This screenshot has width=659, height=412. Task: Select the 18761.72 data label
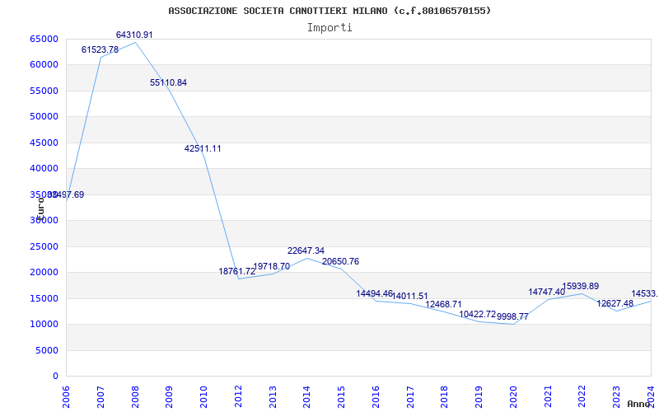point(237,271)
